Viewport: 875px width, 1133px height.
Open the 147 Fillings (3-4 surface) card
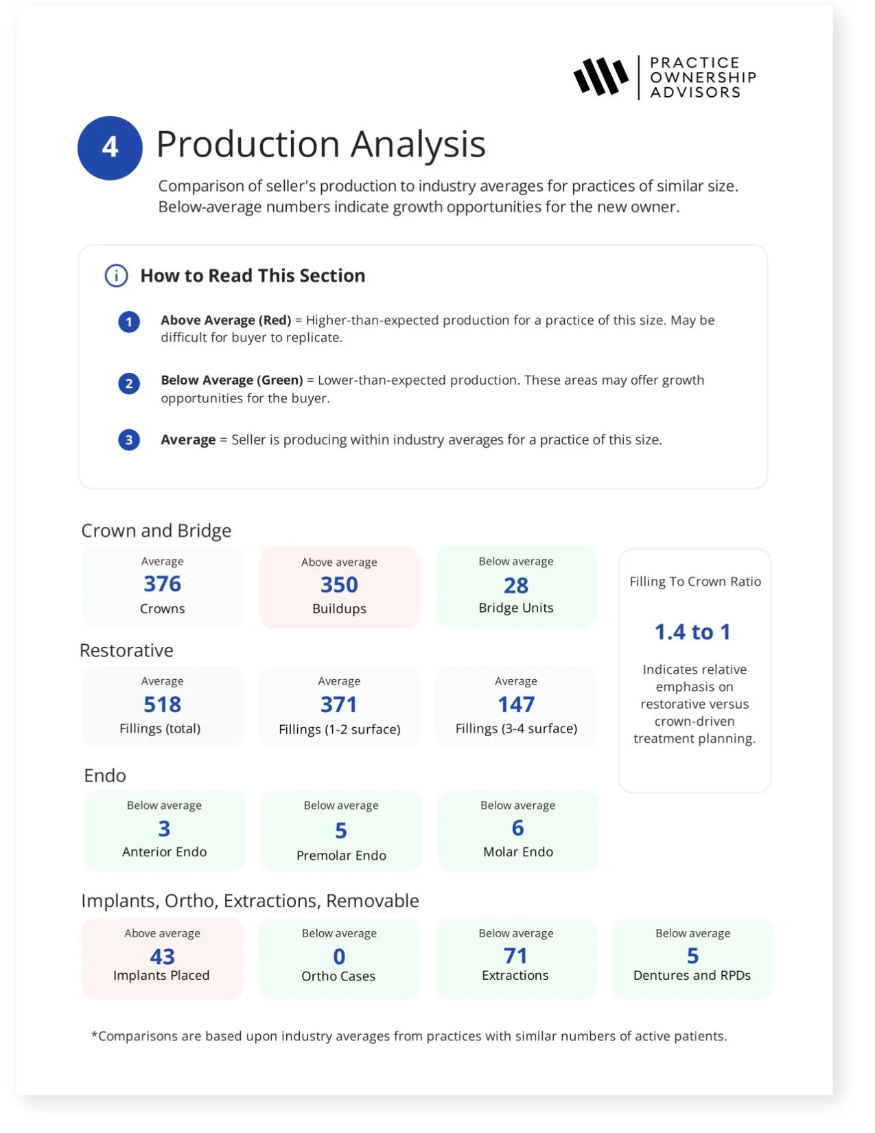(516, 706)
